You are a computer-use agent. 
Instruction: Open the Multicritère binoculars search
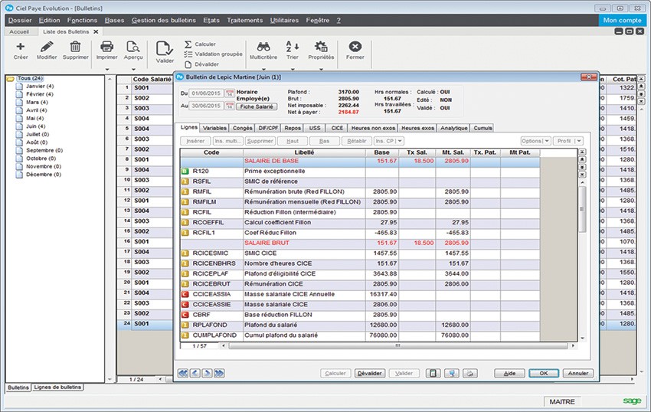point(263,47)
